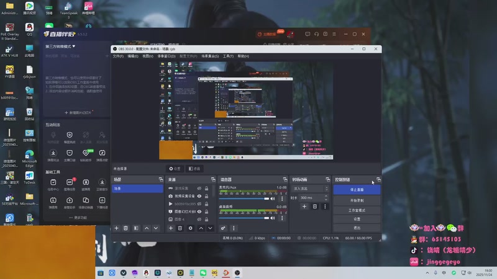497x279 pixels.
Task: Open source properties gear in the Sources toolbar
Action: point(190,228)
